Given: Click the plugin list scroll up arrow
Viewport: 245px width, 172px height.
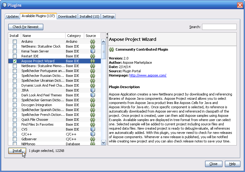Looking at the screenshot, I should 103,41.
